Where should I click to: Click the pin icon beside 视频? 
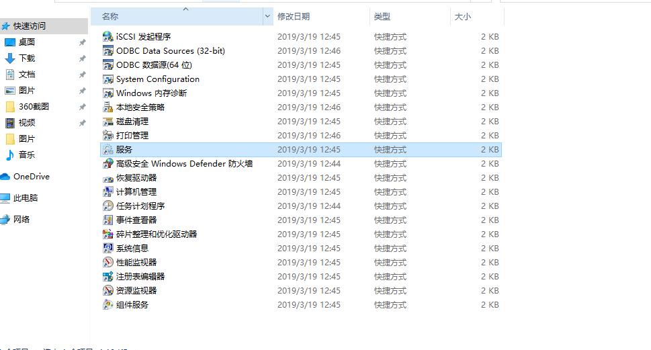pyautogui.click(x=82, y=124)
